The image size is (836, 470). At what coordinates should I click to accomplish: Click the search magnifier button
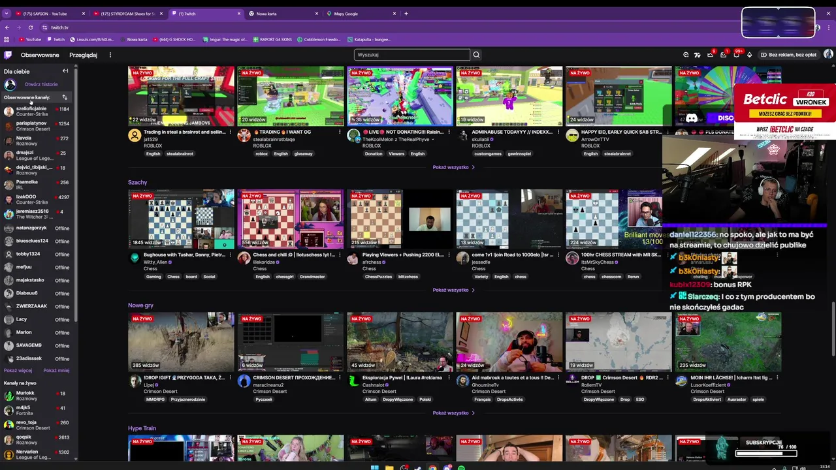pos(476,55)
